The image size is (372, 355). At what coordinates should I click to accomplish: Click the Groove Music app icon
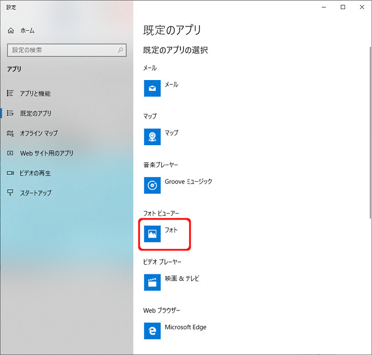[x=152, y=185]
